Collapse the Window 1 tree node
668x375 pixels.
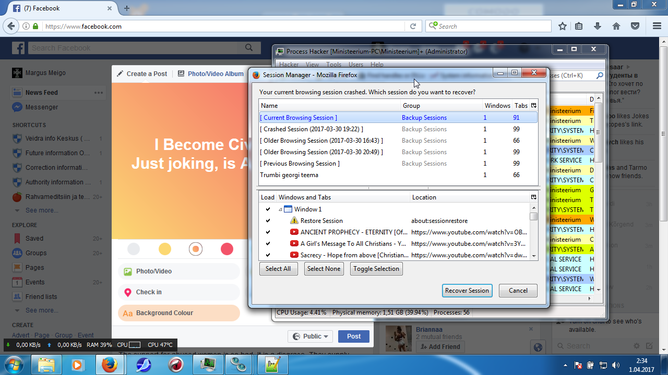pos(280,209)
